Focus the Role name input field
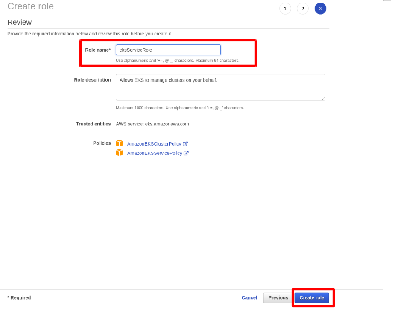This screenshot has height=309, width=404. pos(168,50)
